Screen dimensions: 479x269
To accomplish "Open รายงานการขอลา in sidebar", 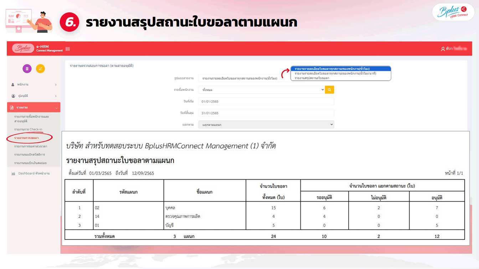I will click(27, 138).
